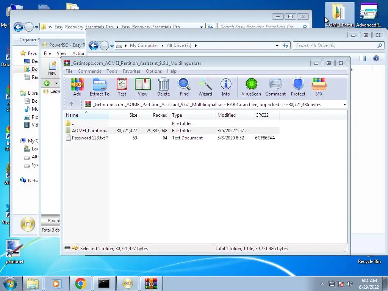Open Help menu in WinRAR
388x291 pixels.
coord(172,71)
